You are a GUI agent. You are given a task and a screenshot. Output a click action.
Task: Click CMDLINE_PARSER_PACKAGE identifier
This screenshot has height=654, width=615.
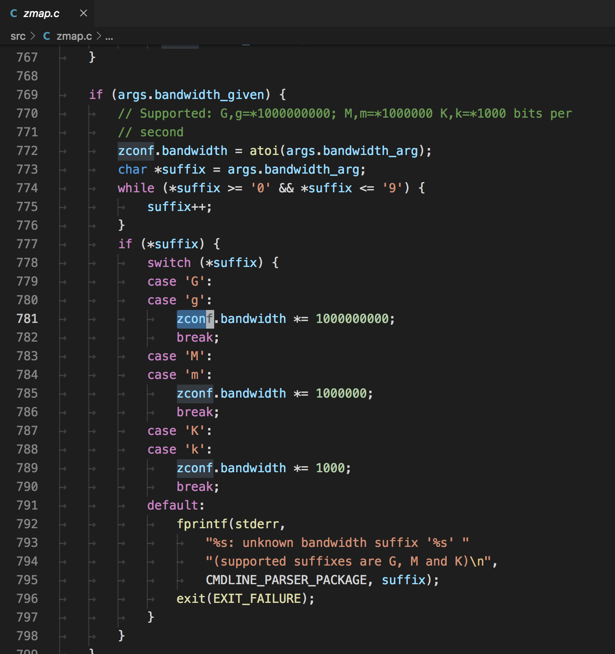click(x=286, y=580)
